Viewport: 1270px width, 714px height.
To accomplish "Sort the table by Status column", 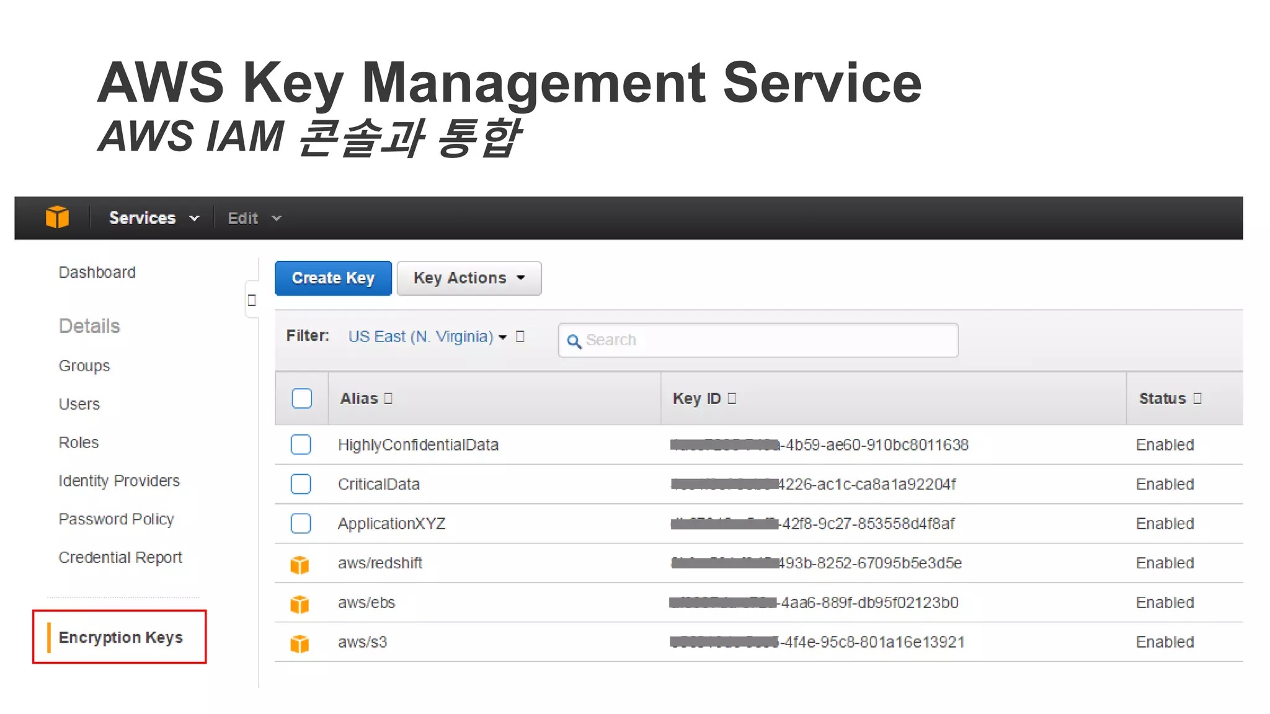I will [1170, 399].
